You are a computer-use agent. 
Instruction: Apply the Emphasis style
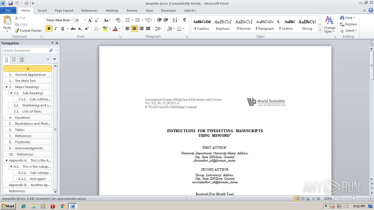223,24
